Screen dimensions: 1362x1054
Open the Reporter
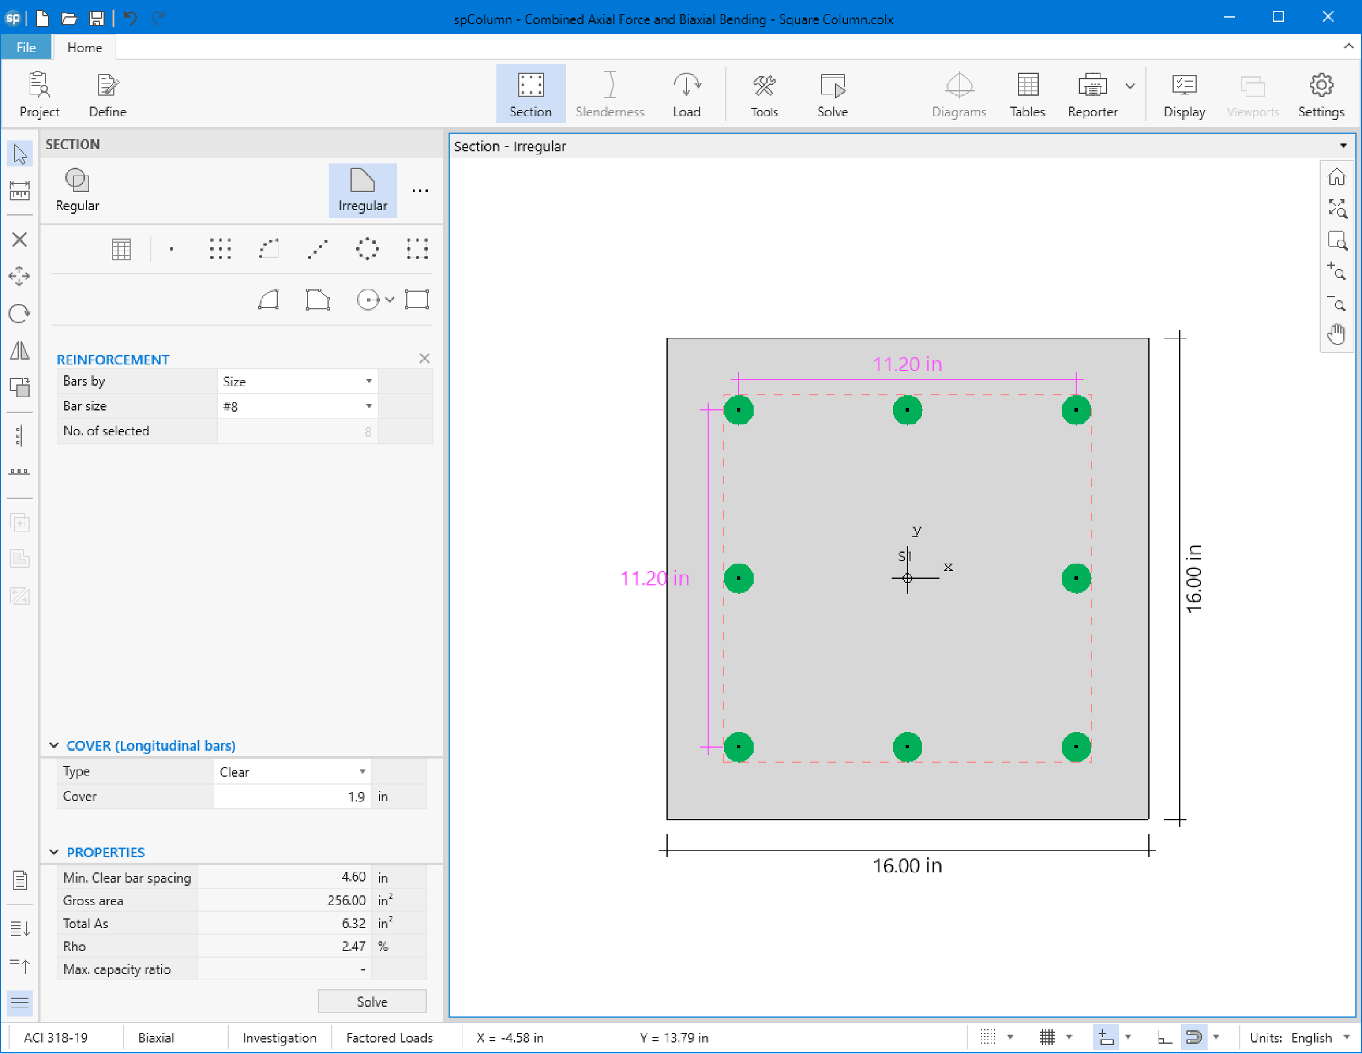(1092, 94)
